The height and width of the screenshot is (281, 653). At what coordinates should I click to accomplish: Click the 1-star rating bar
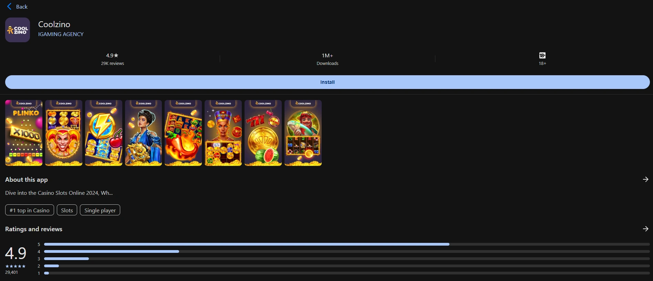(347, 273)
